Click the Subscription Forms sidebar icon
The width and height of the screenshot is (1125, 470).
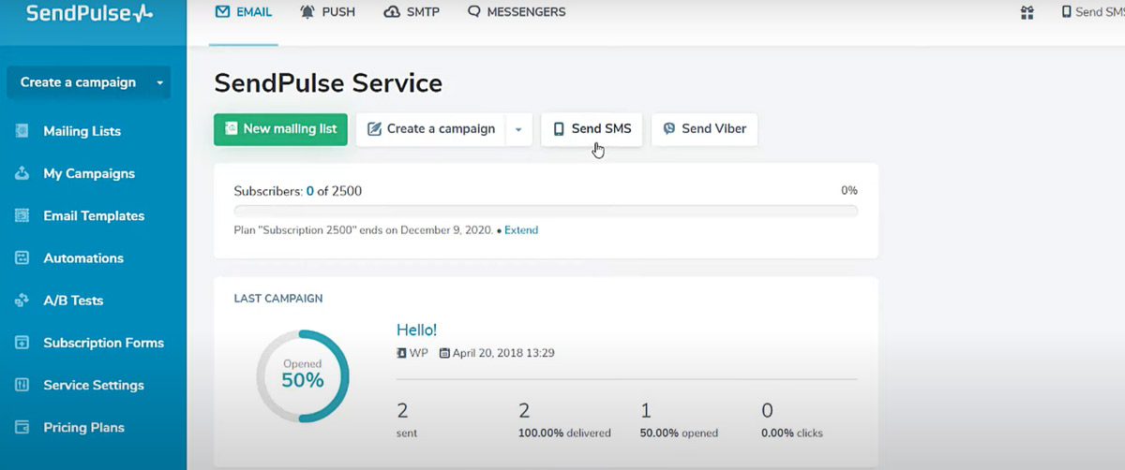click(x=22, y=343)
